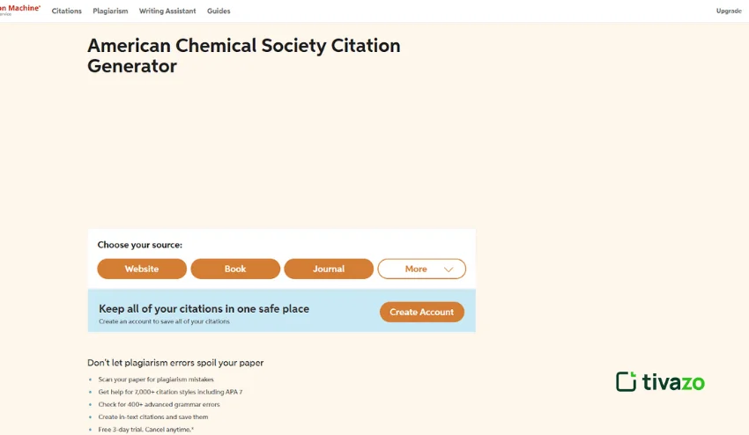749x435 pixels.
Task: Open the Citations navigation menu
Action: point(67,11)
